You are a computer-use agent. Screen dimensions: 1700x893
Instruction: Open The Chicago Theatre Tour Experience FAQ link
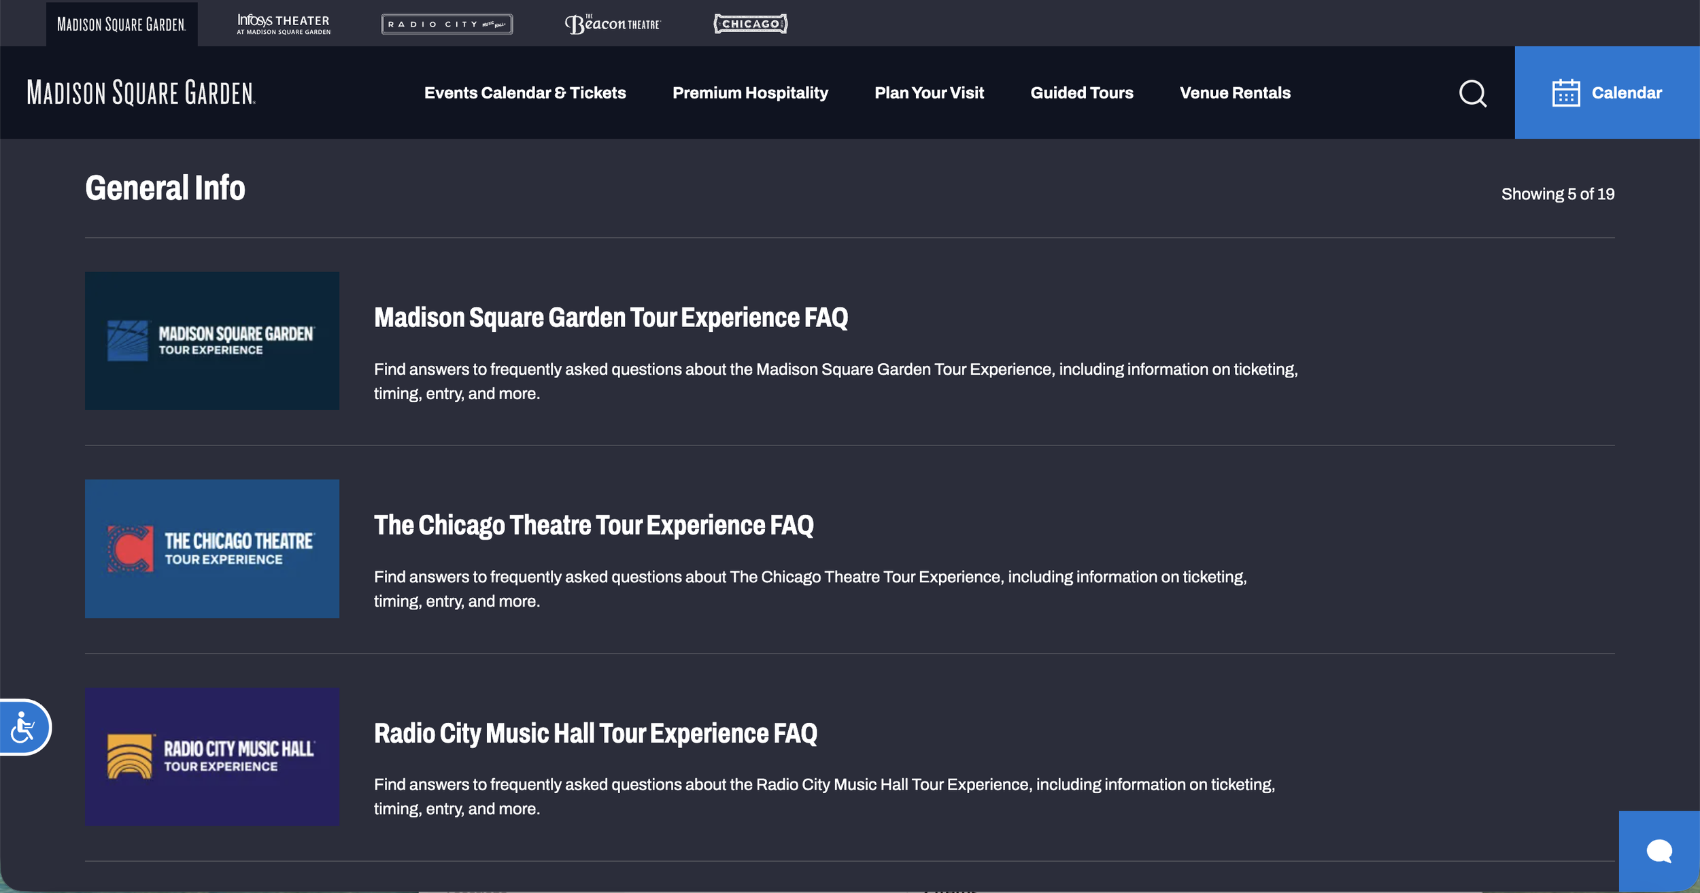tap(594, 525)
